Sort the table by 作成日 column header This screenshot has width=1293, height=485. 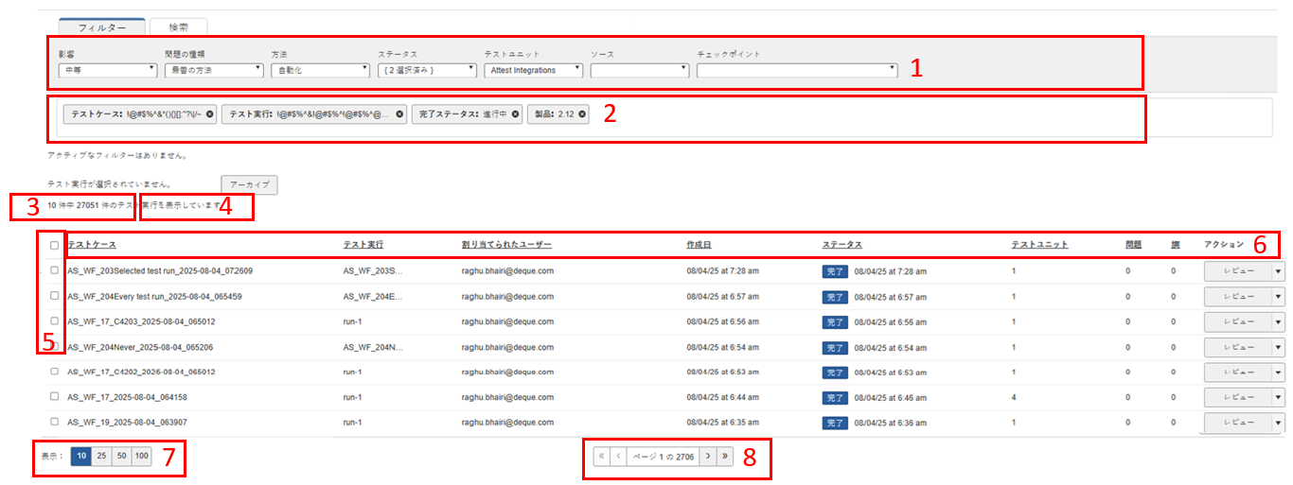tap(700, 245)
